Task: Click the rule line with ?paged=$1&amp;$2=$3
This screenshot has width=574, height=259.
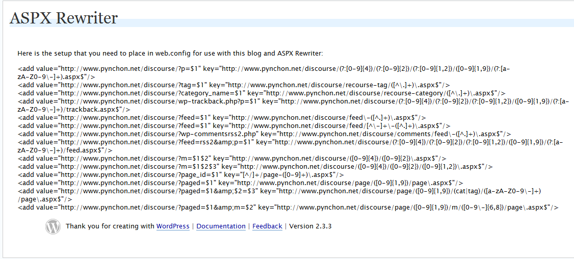Action: (279, 191)
